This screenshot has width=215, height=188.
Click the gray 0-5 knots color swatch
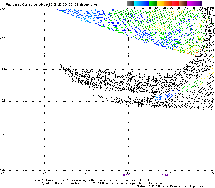click(130, 3)
